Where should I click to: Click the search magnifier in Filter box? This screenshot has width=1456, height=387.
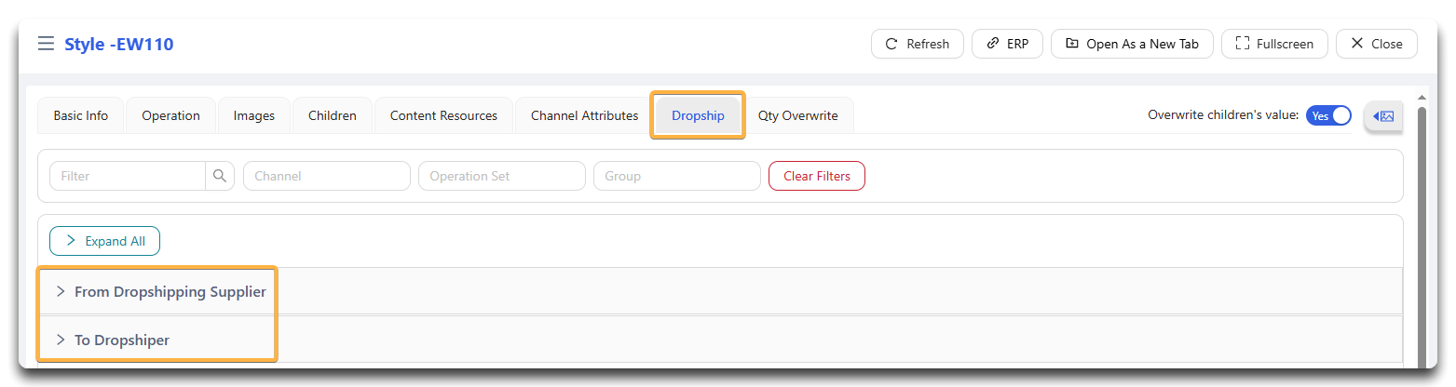(x=220, y=176)
